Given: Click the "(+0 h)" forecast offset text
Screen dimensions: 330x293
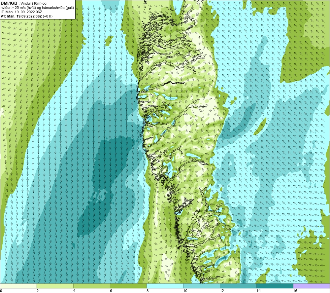Looking at the screenshot, I should 48,16.
